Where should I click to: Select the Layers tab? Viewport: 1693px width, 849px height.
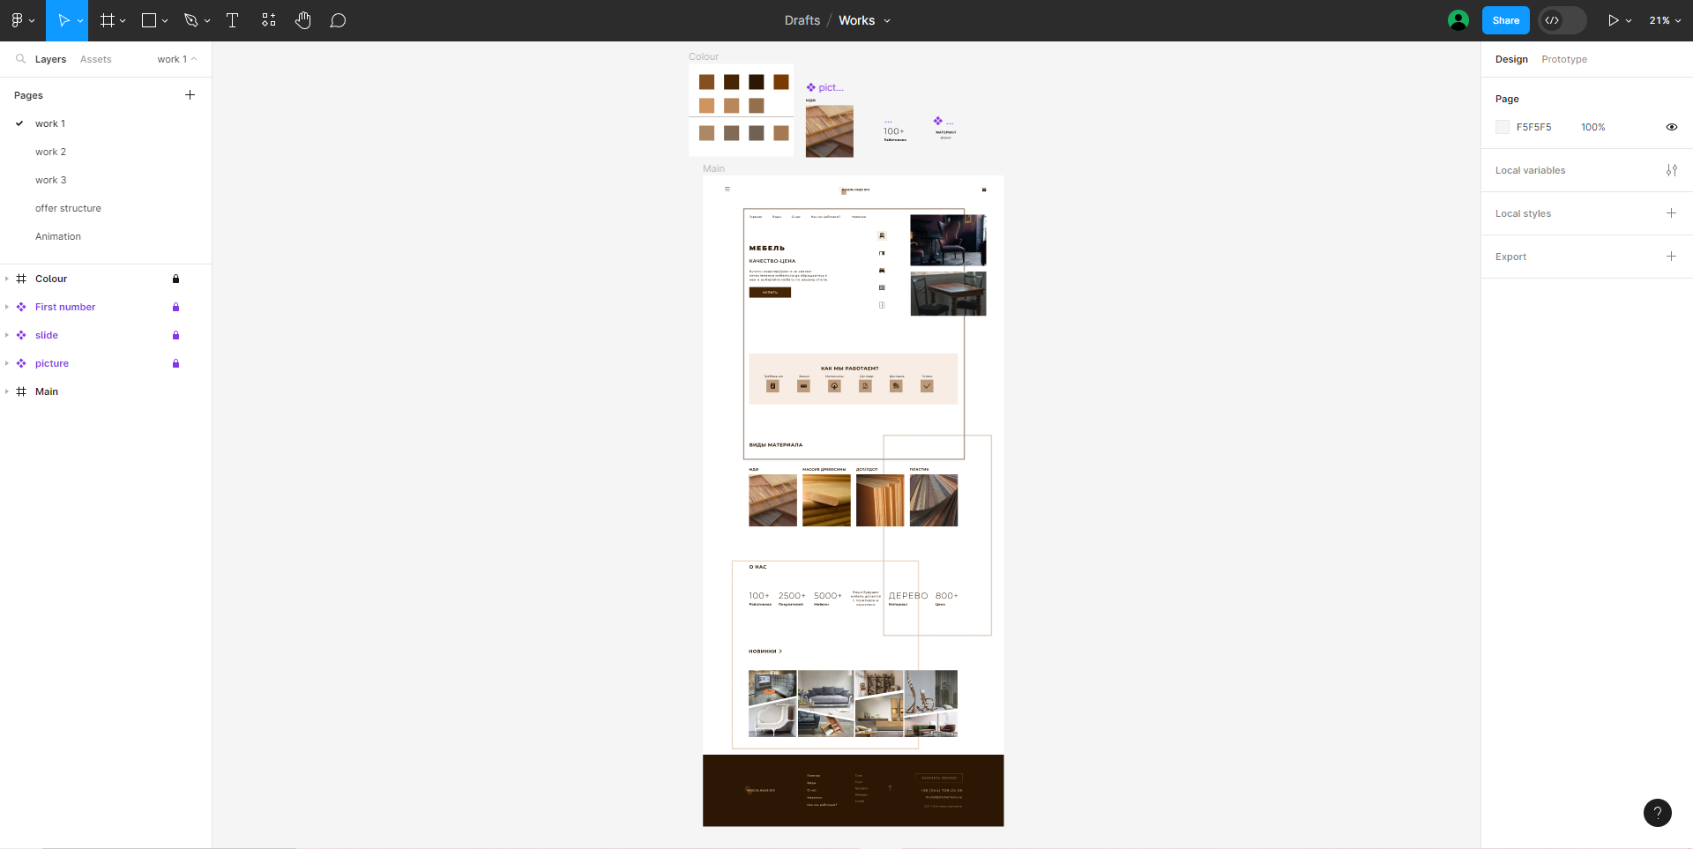pyautogui.click(x=50, y=59)
